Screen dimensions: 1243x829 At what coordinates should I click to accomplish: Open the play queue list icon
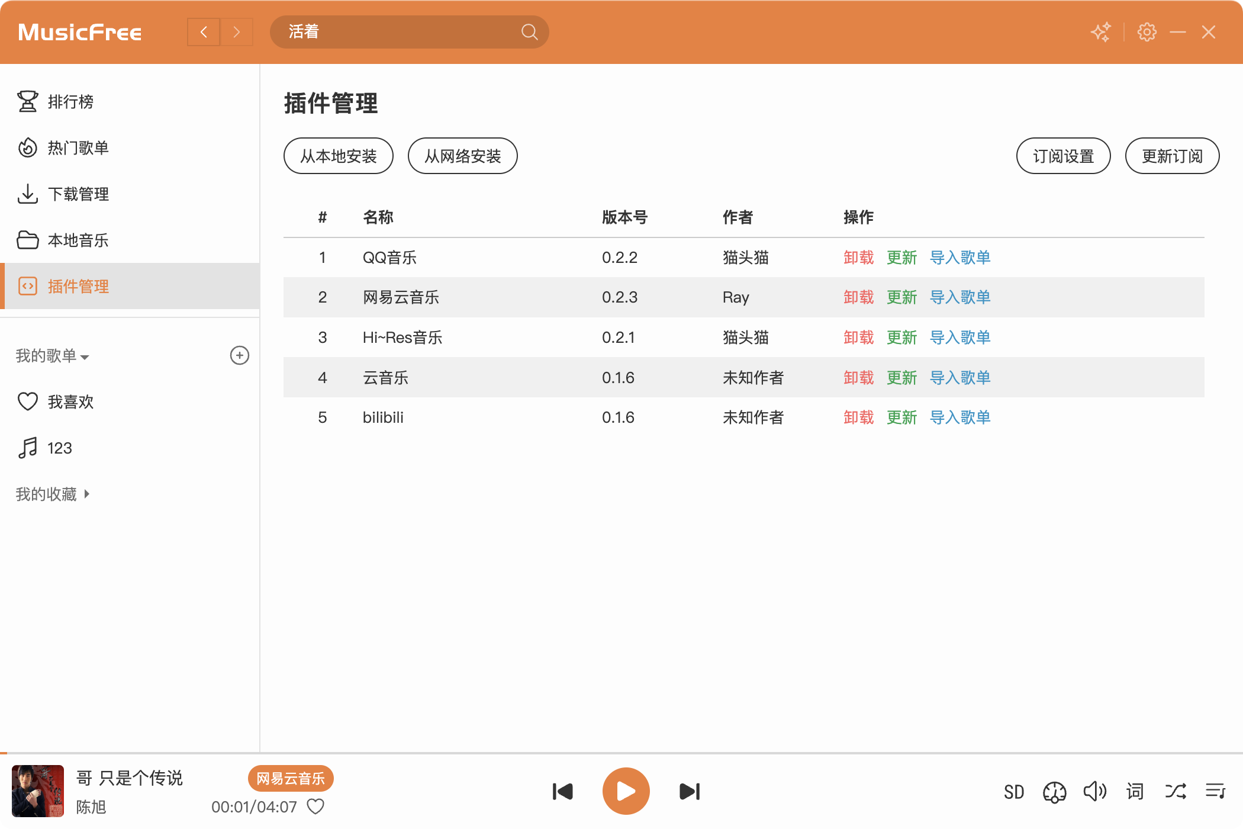1216,792
